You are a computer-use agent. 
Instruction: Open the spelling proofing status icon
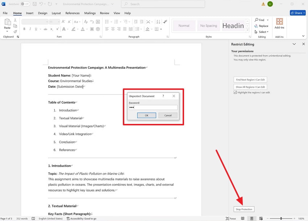33,218
